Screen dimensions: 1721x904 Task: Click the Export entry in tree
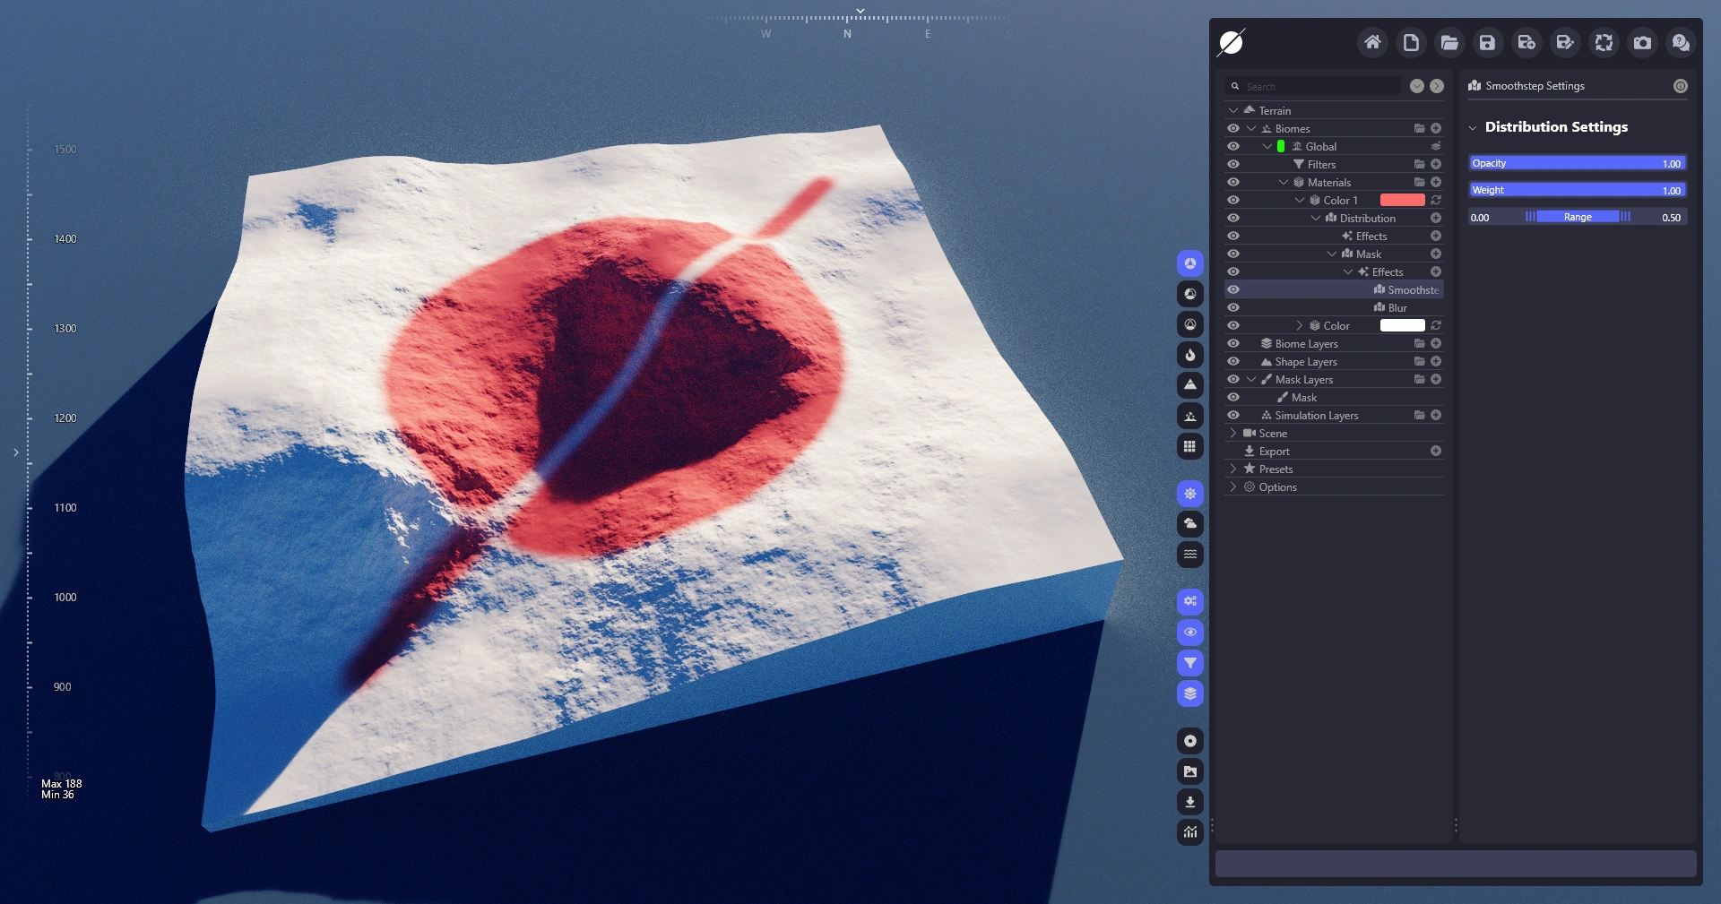[1274, 452]
